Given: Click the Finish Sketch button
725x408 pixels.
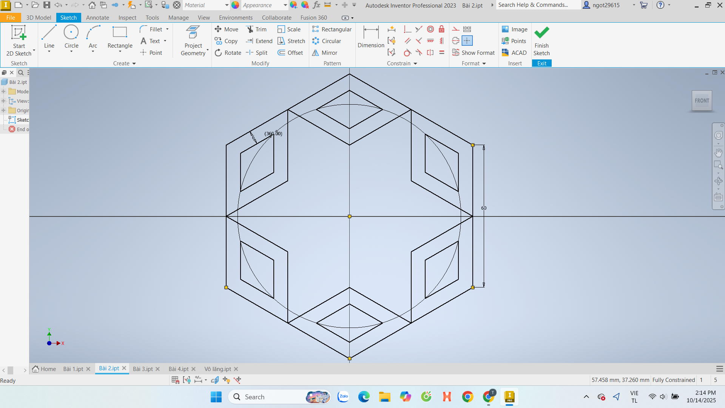Looking at the screenshot, I should pos(541,41).
